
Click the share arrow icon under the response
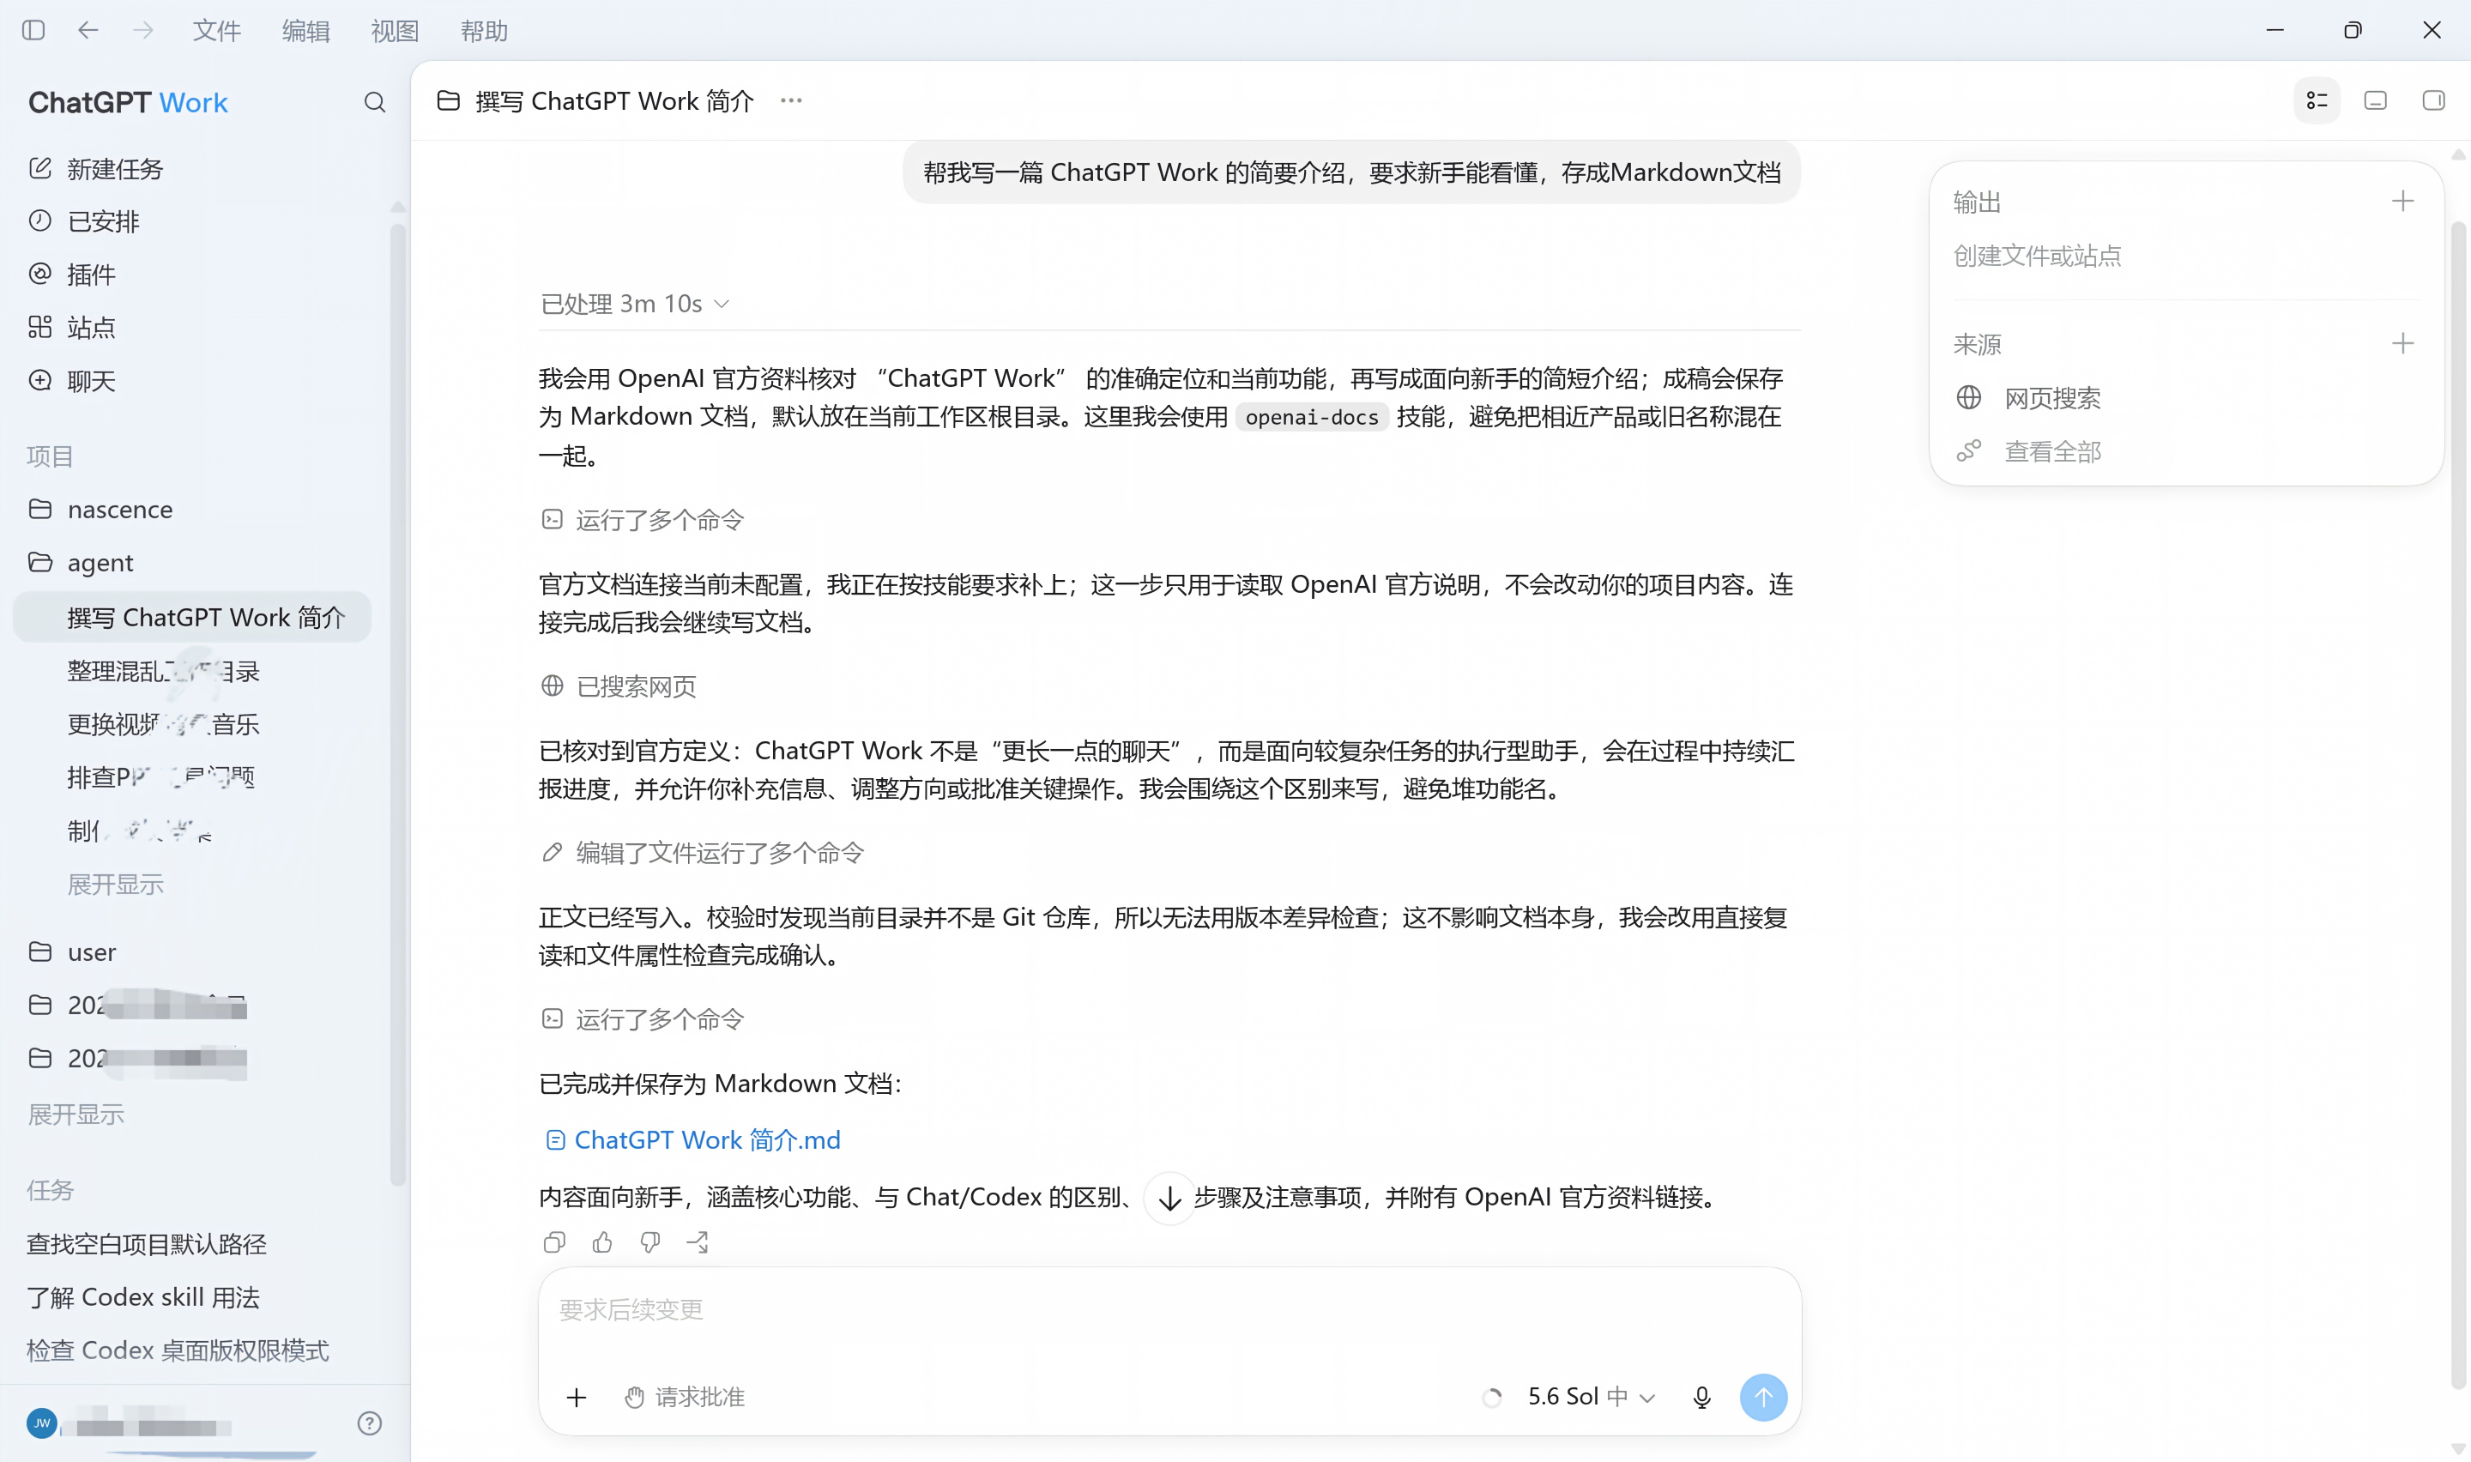coord(698,1243)
